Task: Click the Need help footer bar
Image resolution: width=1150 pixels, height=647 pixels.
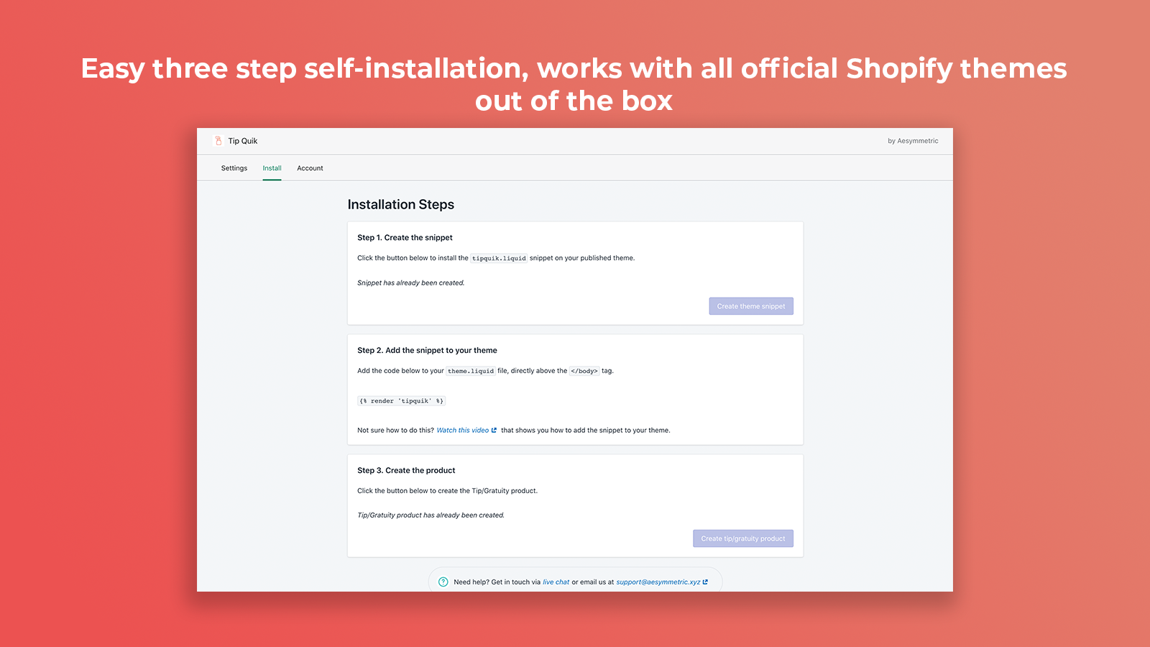Action: pos(575,582)
